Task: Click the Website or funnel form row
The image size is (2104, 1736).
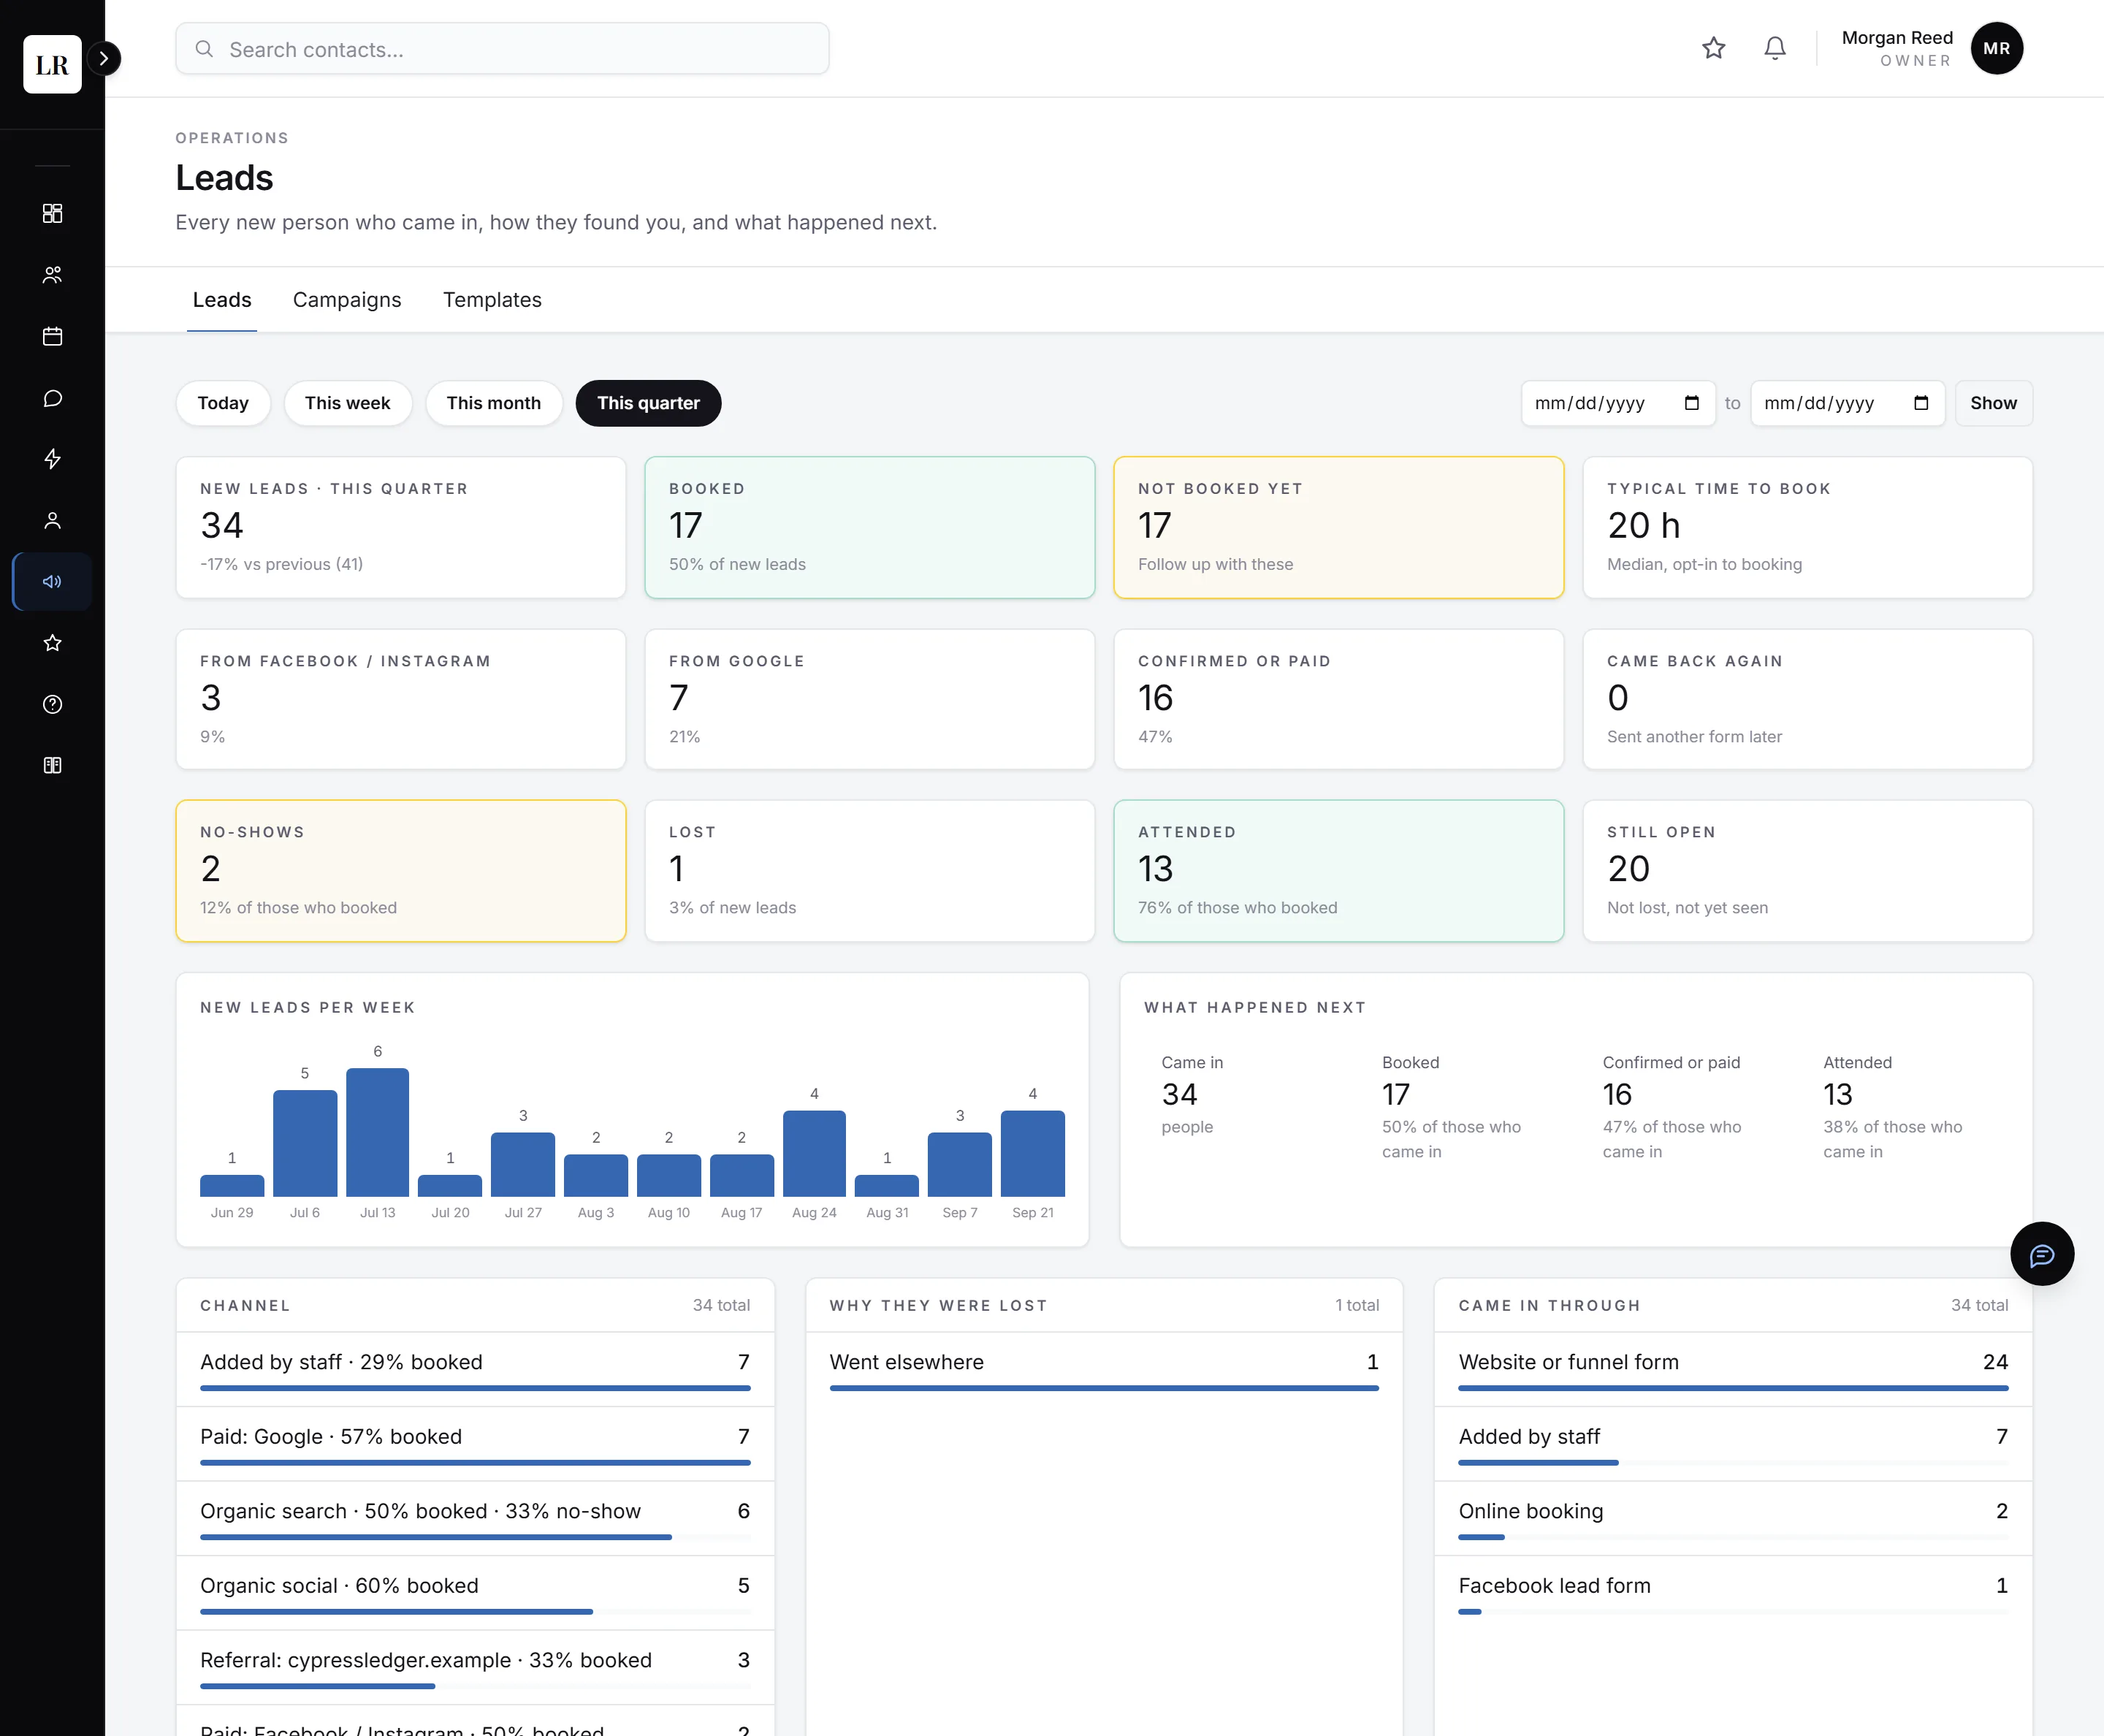Action: pos(1733,1369)
